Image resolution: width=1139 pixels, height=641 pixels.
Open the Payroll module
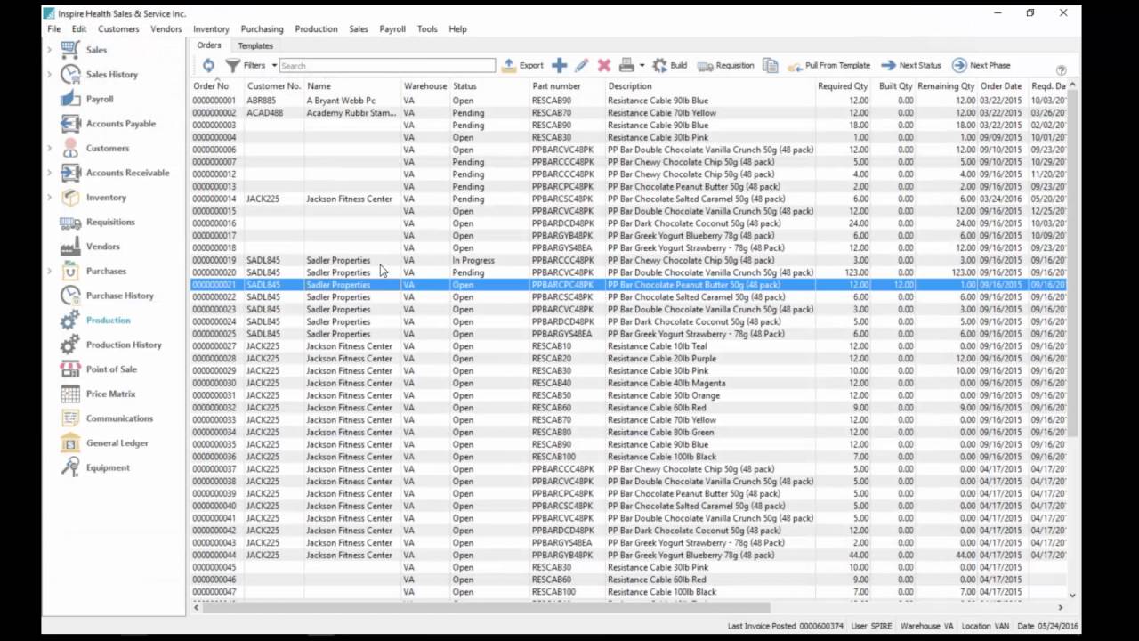pos(99,99)
